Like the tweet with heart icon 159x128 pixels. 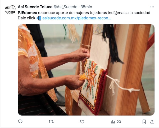tap(82, 122)
